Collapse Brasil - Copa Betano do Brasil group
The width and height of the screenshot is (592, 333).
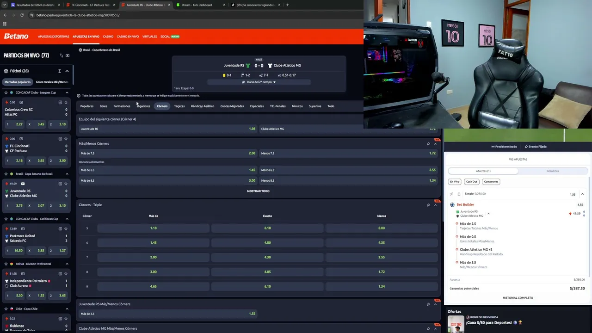click(x=67, y=174)
